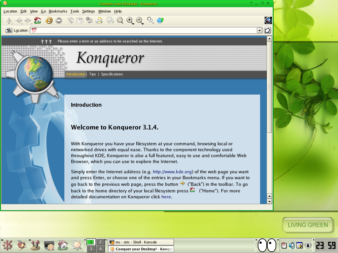Screen dimensions: 338x253
Task: Stop loading with the Stop toolbar icon
Action: click(59, 20)
